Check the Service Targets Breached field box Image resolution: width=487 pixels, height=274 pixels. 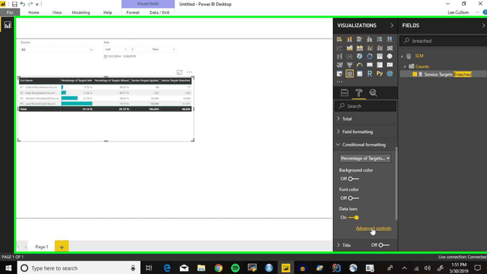click(x=415, y=74)
